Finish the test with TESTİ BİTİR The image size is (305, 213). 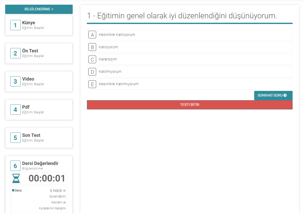[189, 105]
